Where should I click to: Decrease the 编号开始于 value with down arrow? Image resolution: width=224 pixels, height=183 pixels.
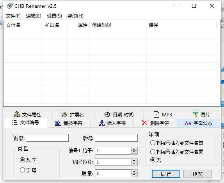pos(134,152)
